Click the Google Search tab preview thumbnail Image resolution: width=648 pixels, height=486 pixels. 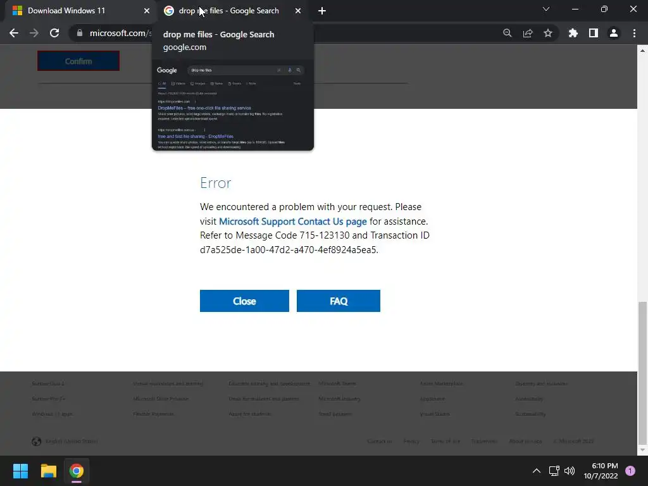point(233,106)
